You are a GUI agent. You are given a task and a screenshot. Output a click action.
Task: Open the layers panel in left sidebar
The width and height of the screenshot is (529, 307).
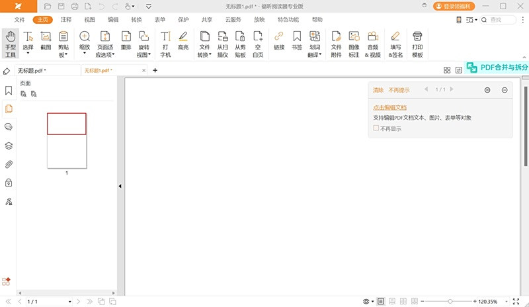coord(9,146)
